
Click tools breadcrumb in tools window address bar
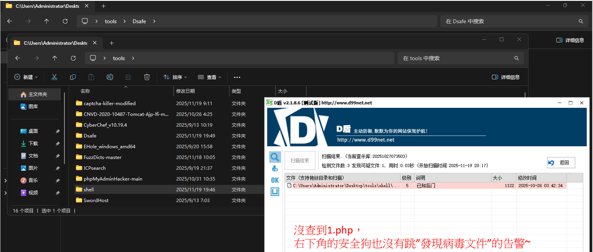[x=119, y=58]
